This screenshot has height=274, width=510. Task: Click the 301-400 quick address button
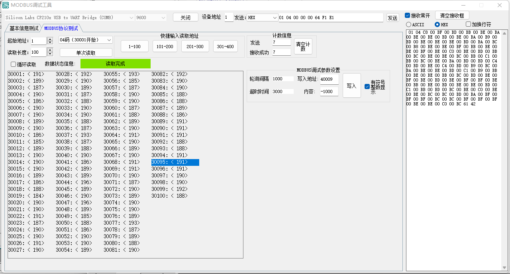(225, 47)
